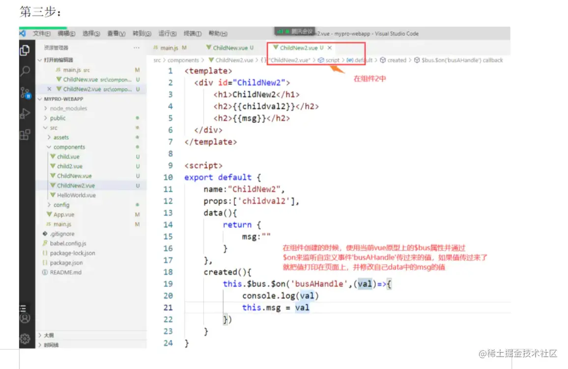The image size is (568, 369).
Task: Place cursor on 'this.msg = val' line
Action: [x=276, y=308]
